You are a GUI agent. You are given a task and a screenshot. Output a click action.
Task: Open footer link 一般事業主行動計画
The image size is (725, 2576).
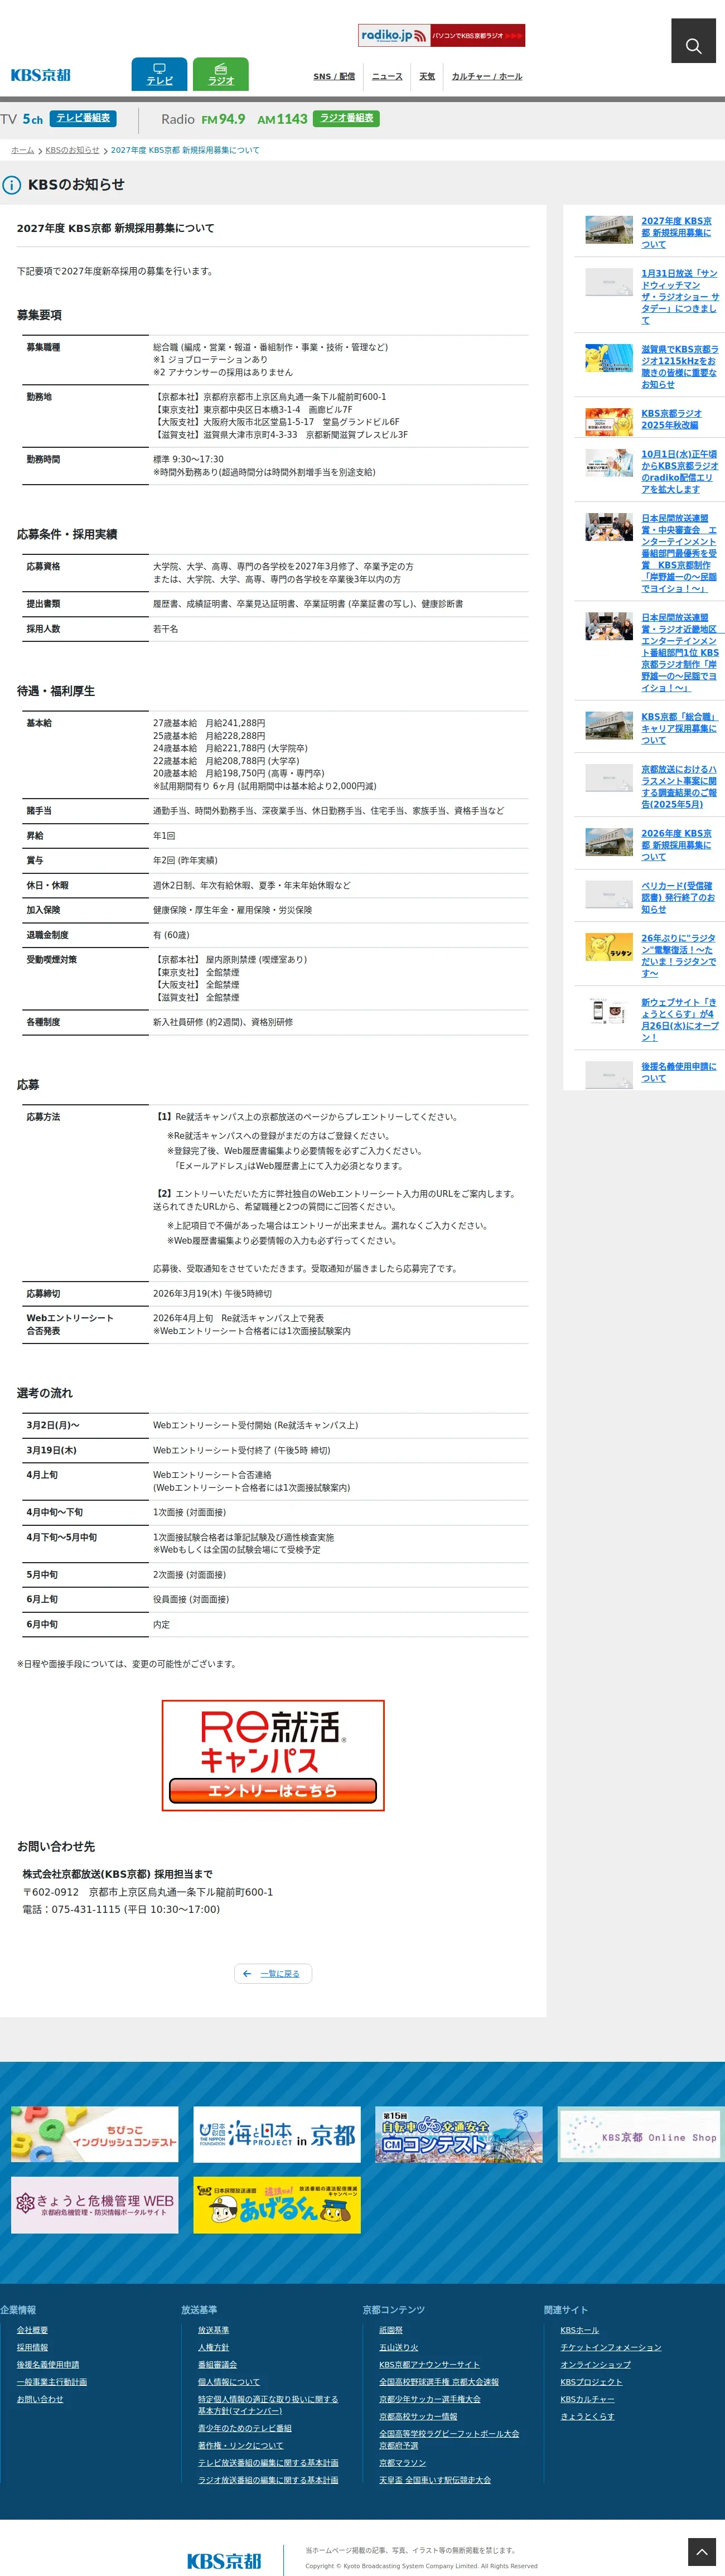click(x=51, y=2382)
